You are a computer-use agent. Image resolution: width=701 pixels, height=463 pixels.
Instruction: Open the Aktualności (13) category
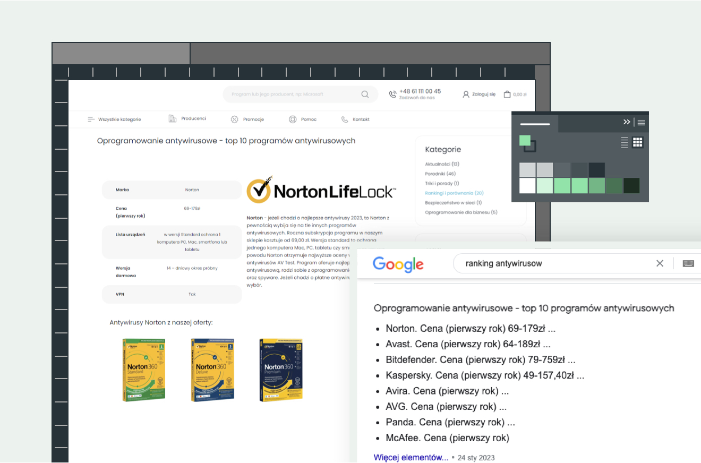click(x=442, y=164)
